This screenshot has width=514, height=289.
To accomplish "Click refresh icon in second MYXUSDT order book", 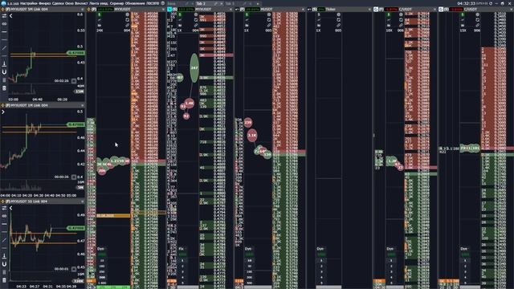I will 196,20.
